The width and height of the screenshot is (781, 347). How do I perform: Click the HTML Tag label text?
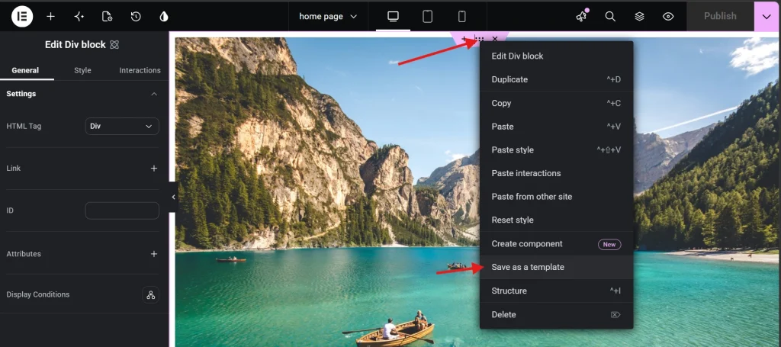point(24,127)
